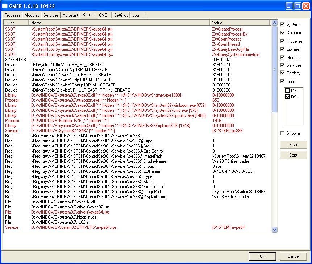Sort by the Name column header
This screenshot has width=312, height=264.
point(120,23)
